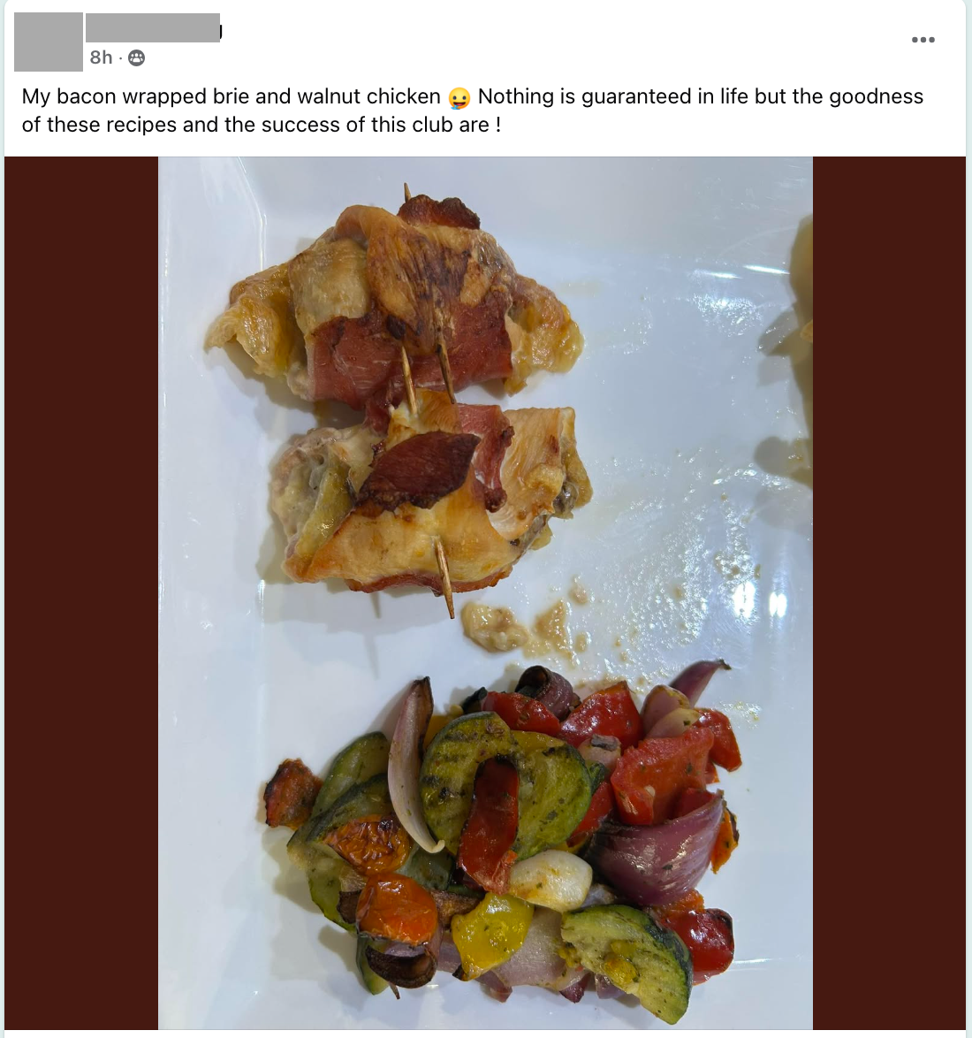
Task: Click the group audience icon beside 8h
Action: [136, 58]
